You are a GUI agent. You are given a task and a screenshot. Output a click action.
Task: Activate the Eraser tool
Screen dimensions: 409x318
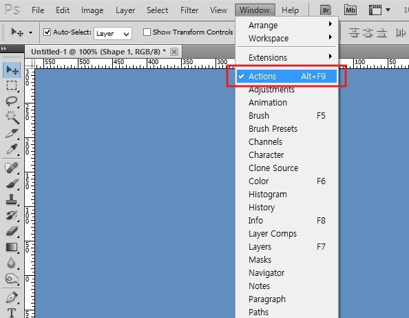[x=12, y=231]
